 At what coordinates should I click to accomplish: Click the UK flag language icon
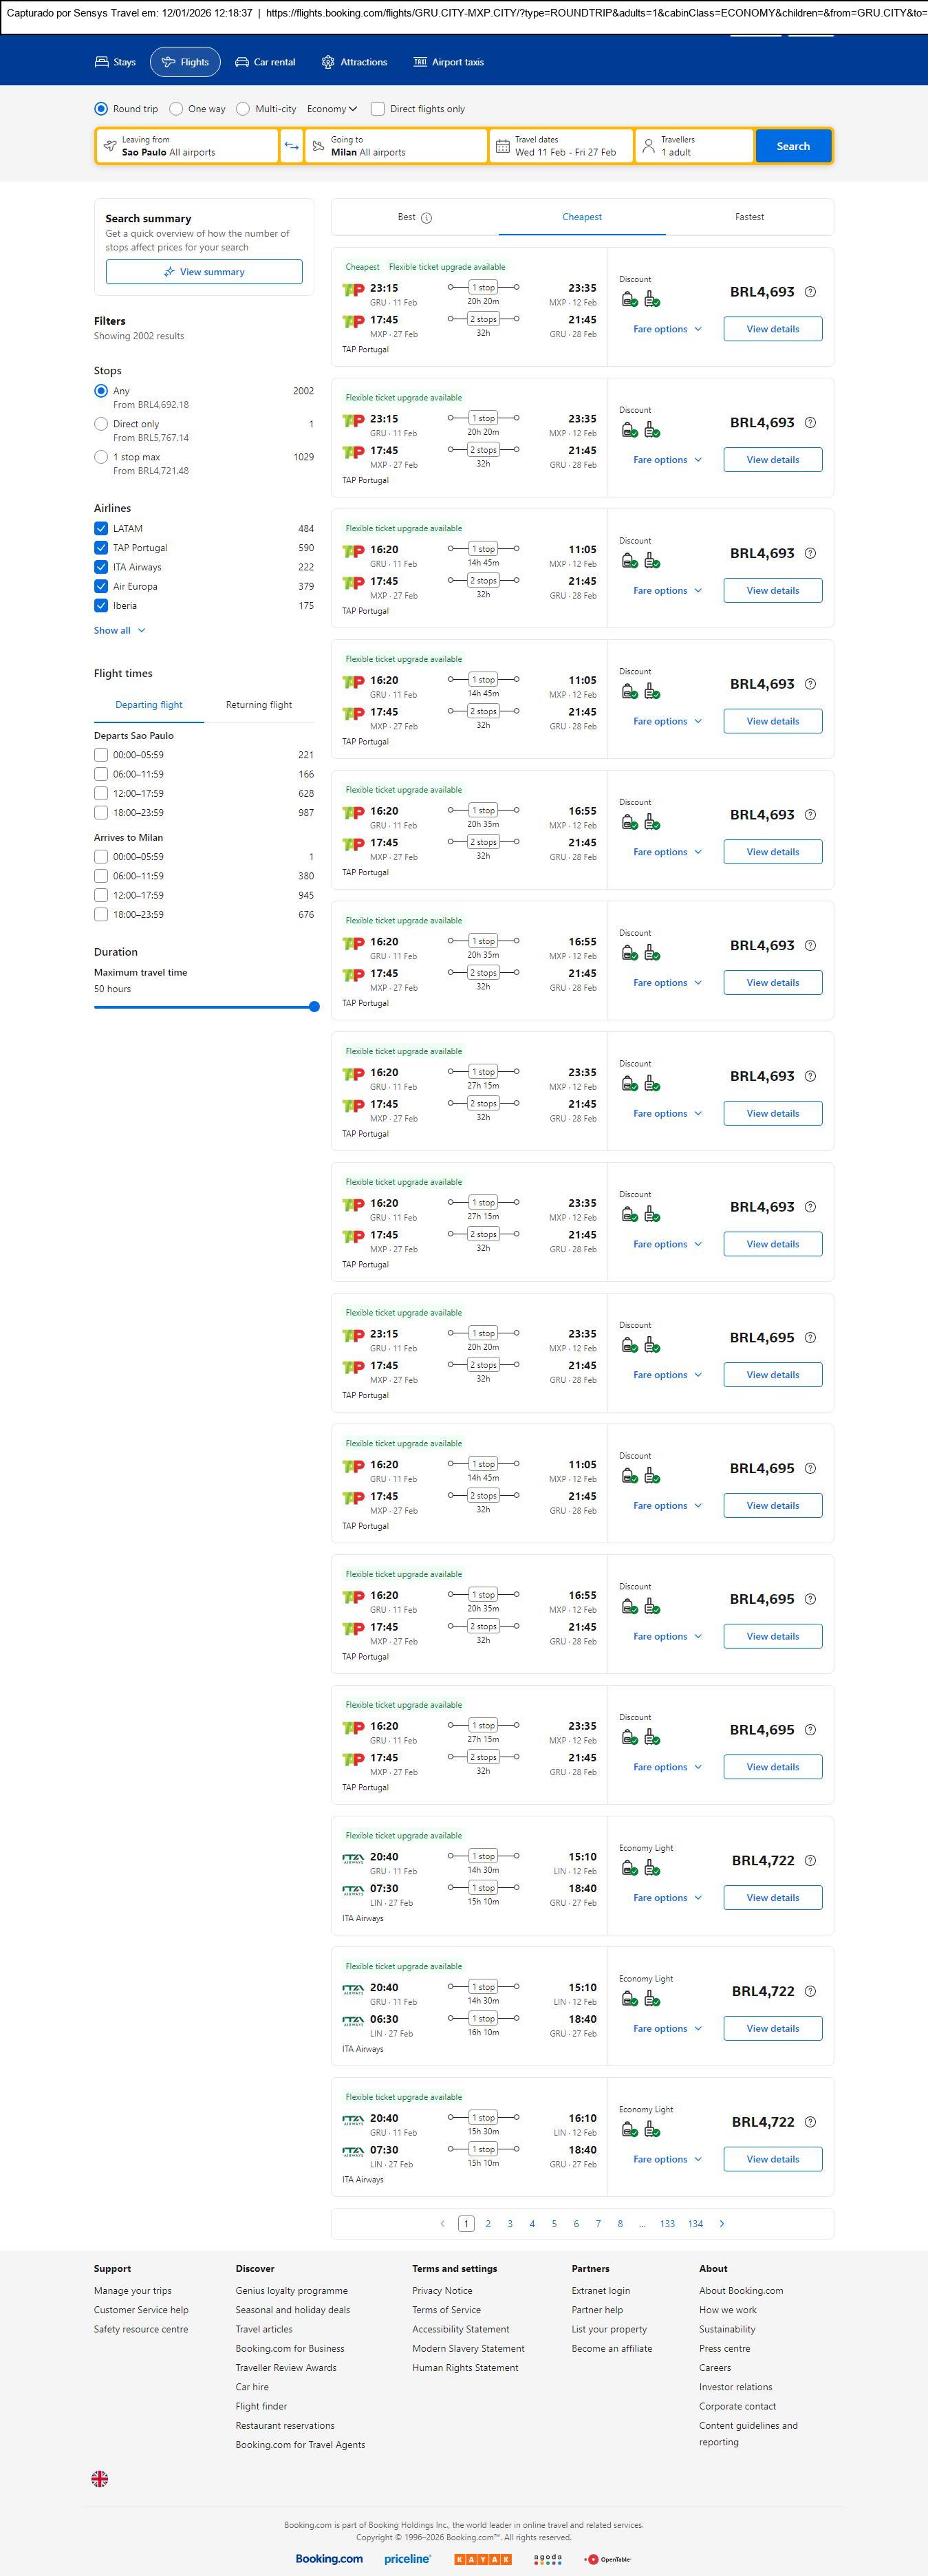tap(100, 2478)
